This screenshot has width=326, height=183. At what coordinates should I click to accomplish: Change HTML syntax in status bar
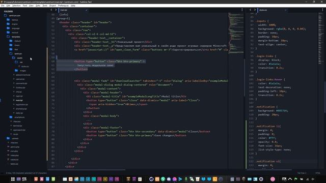pos(318,173)
